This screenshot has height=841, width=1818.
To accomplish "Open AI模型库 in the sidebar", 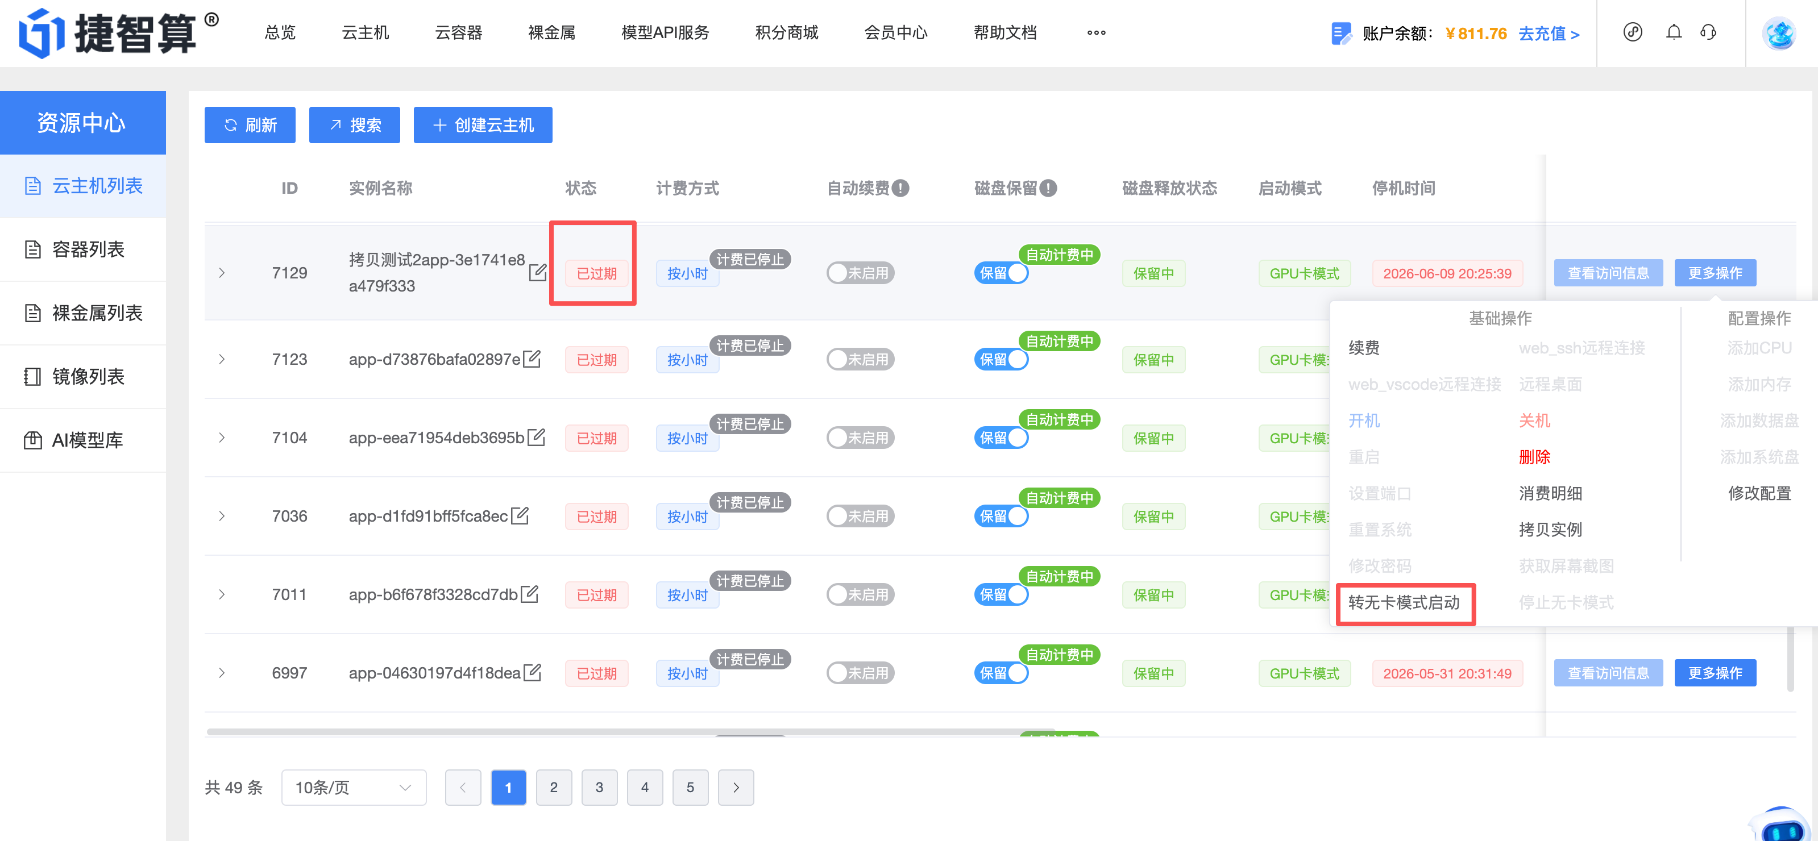I will [x=83, y=440].
